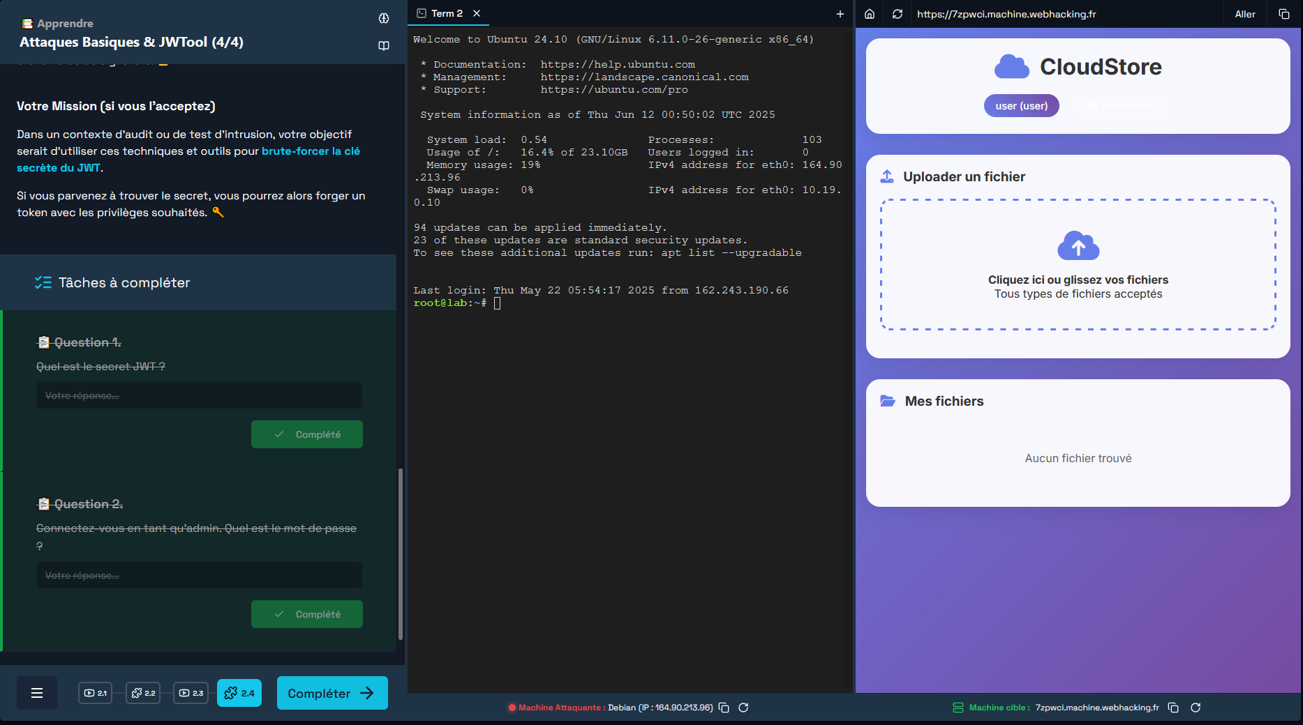This screenshot has height=725, width=1303.
Task: Click 'brute-forcer la clé secrète du JWT' highlighted text
Action: pyautogui.click(x=188, y=160)
